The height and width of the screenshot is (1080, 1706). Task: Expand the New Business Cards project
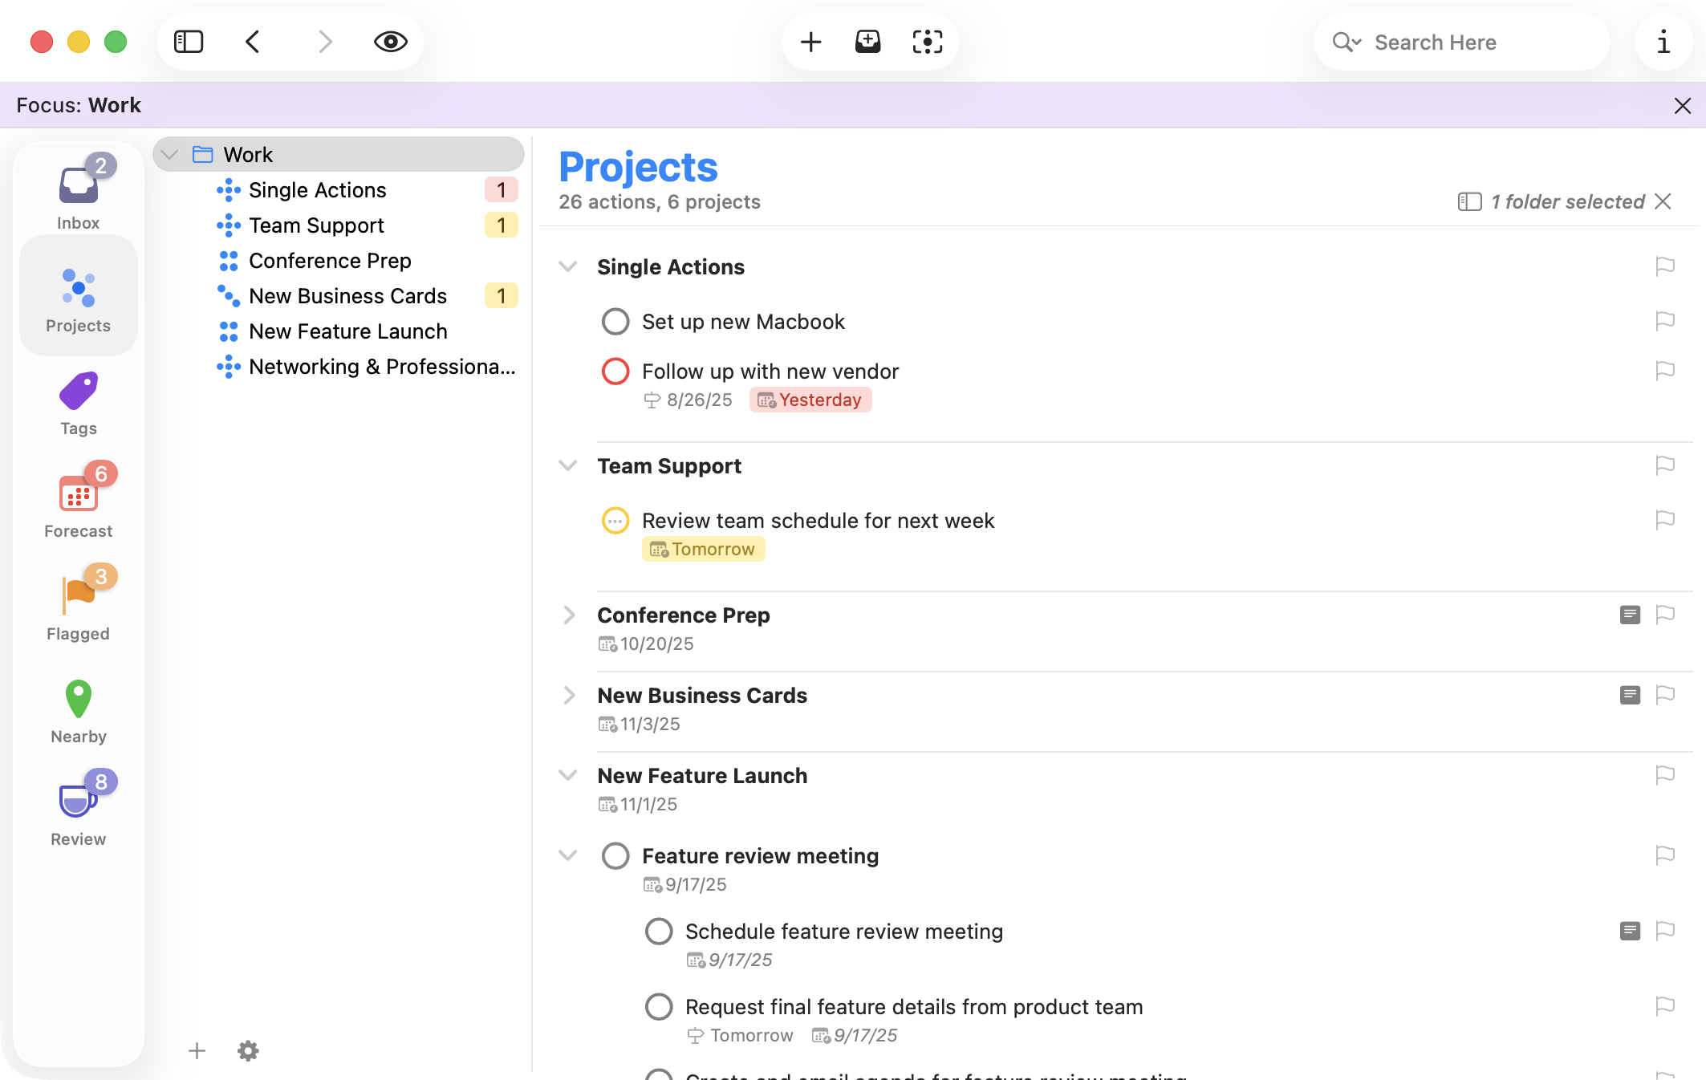pos(569,695)
